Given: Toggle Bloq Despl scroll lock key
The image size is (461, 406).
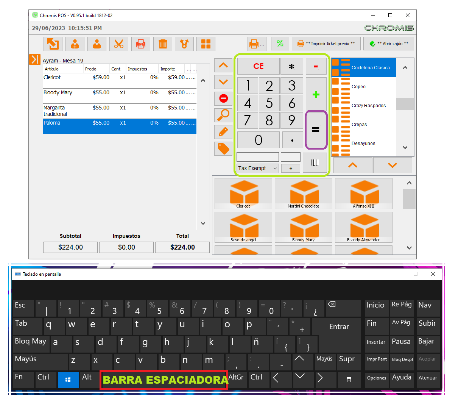Looking at the screenshot, I should point(402,362).
